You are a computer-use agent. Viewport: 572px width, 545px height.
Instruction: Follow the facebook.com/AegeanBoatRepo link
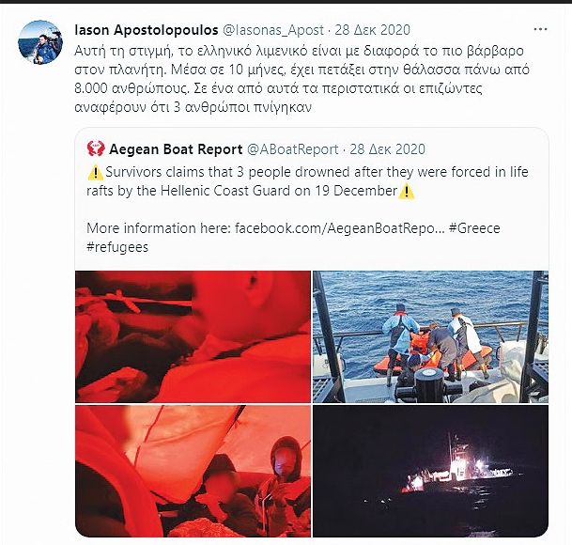340,228
